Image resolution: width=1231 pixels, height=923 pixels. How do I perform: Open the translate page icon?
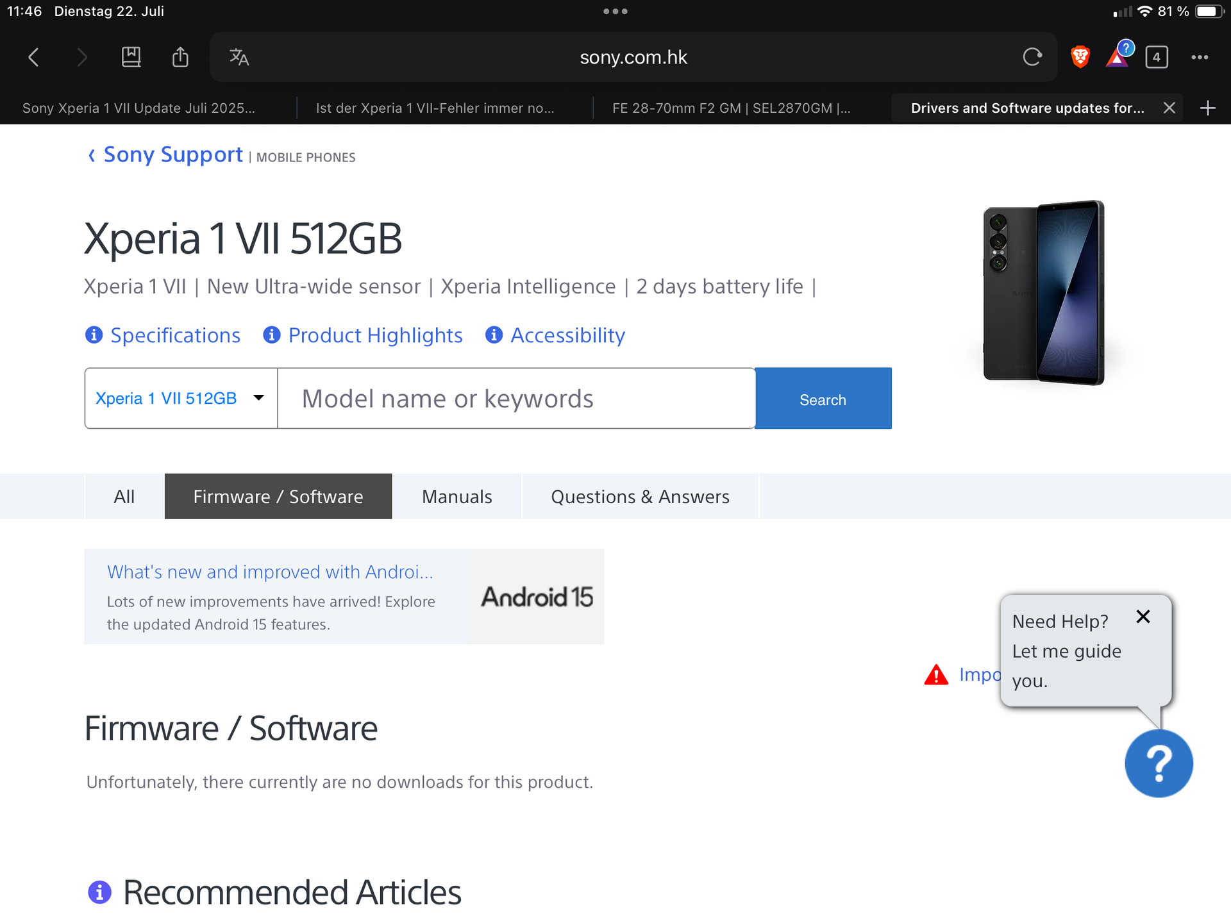point(239,57)
